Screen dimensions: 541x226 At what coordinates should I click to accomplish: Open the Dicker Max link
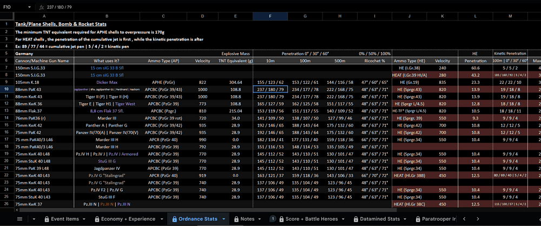pyautogui.click(x=107, y=83)
